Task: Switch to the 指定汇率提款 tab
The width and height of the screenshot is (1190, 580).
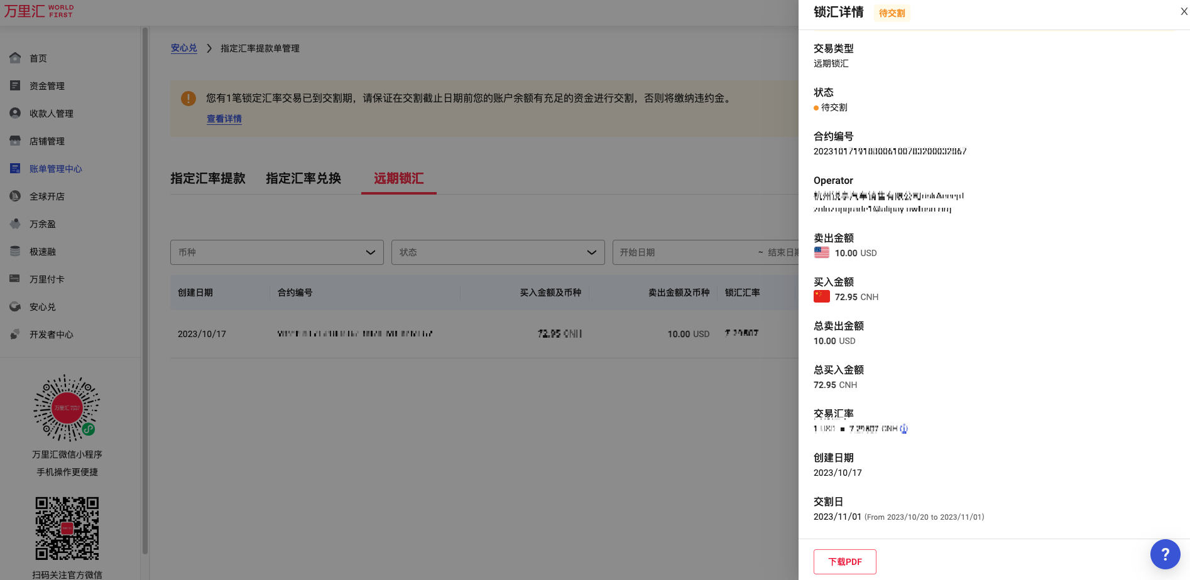Action: [208, 178]
